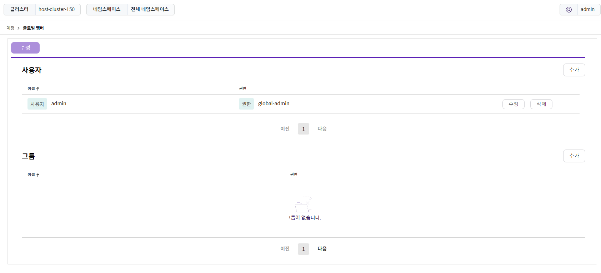Sort groups by name arrow icon
Viewport: 601px width, 273px height.
coord(38,175)
